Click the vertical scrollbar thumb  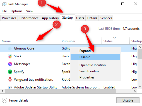coord(139,54)
